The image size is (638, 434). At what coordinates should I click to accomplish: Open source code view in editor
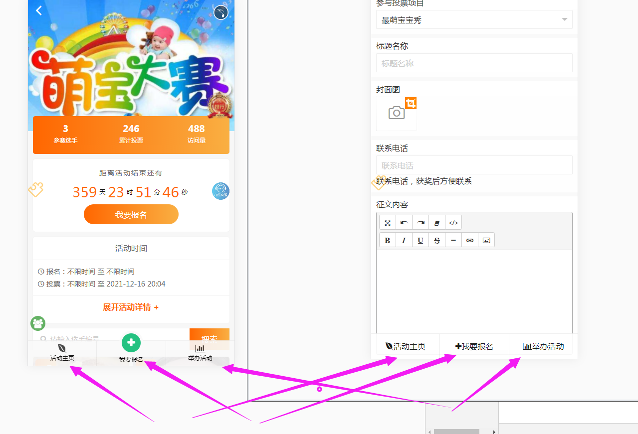tap(453, 223)
